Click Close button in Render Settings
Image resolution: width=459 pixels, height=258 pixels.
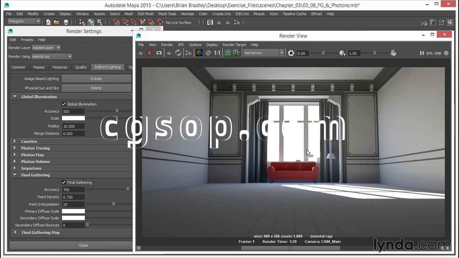tap(84, 245)
